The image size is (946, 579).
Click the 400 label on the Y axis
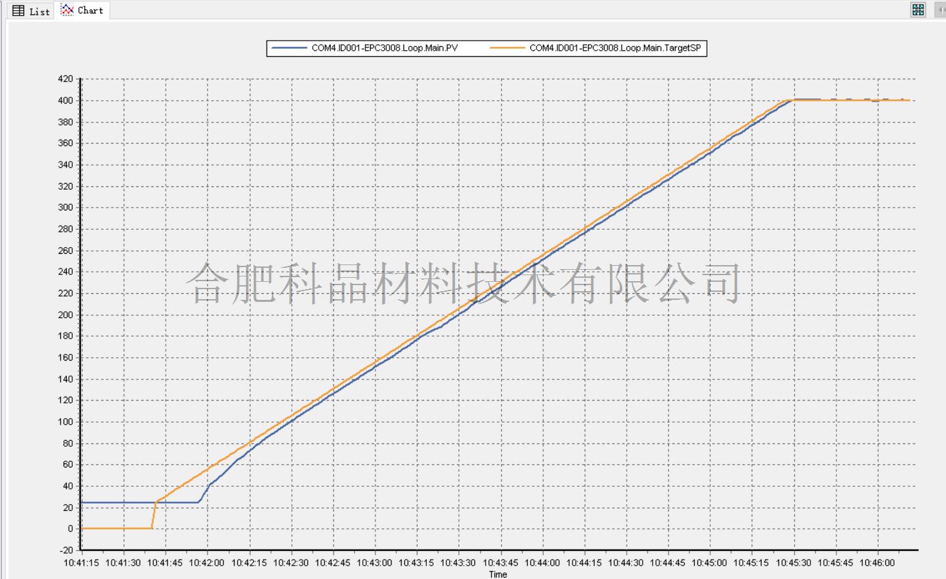point(65,100)
